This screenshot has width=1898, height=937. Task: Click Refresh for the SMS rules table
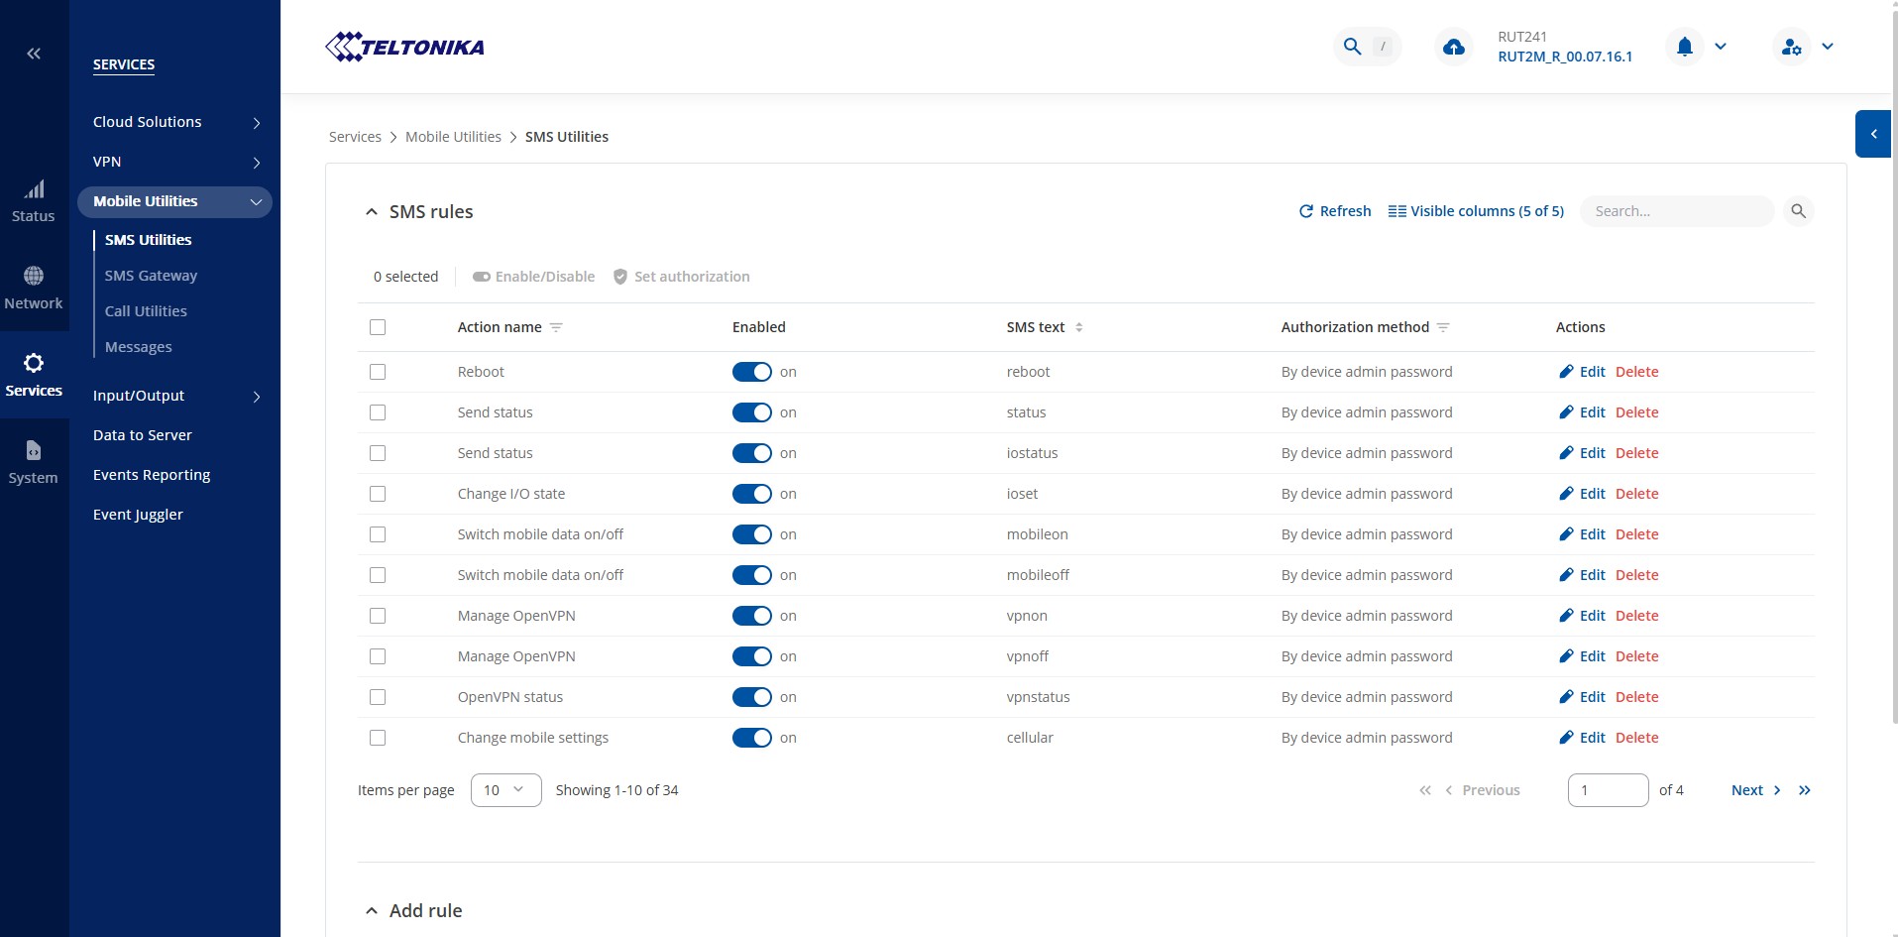(1334, 211)
